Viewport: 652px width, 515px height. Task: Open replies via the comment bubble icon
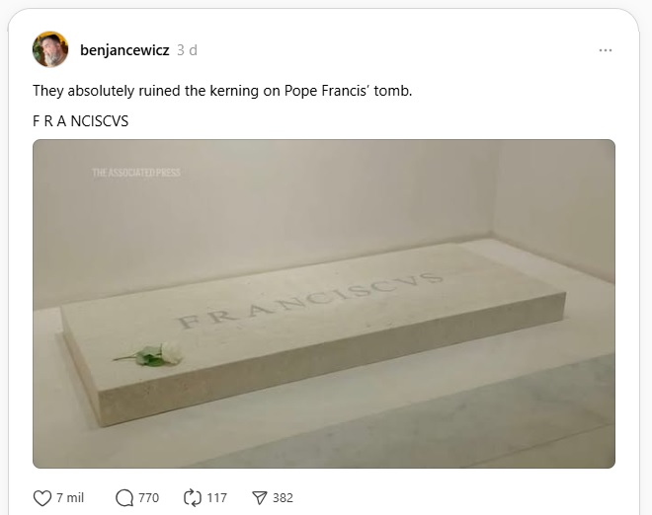[124, 498]
